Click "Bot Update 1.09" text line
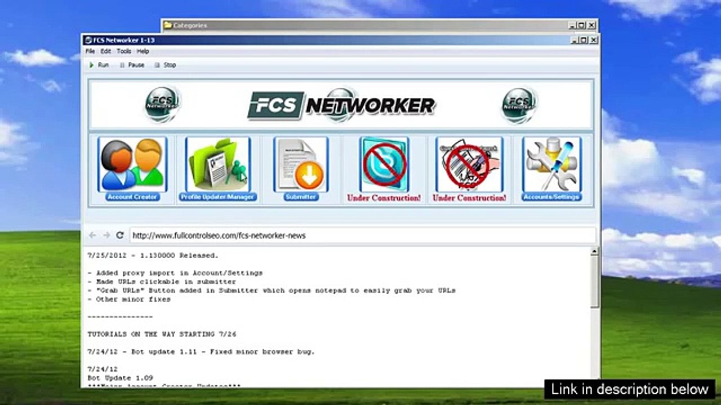The image size is (721, 405). (120, 378)
